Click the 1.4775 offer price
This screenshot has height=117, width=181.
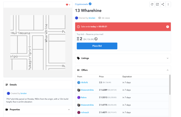click(103, 105)
